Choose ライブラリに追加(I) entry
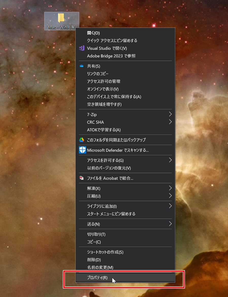Viewport: 228px width, 297px height. click(125, 206)
